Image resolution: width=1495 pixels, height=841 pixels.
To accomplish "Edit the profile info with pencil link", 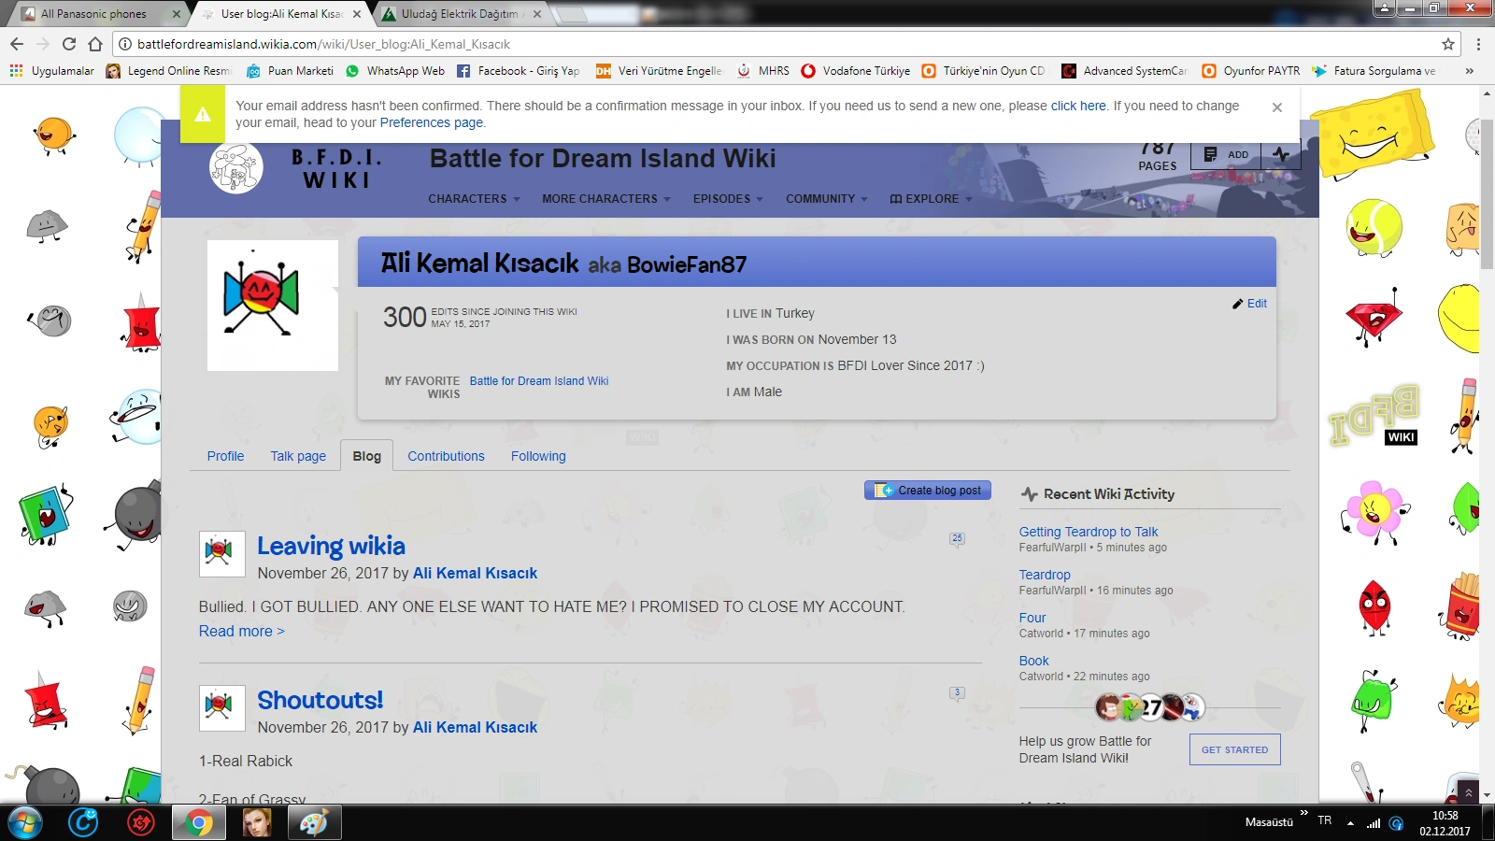I will (x=1250, y=304).
